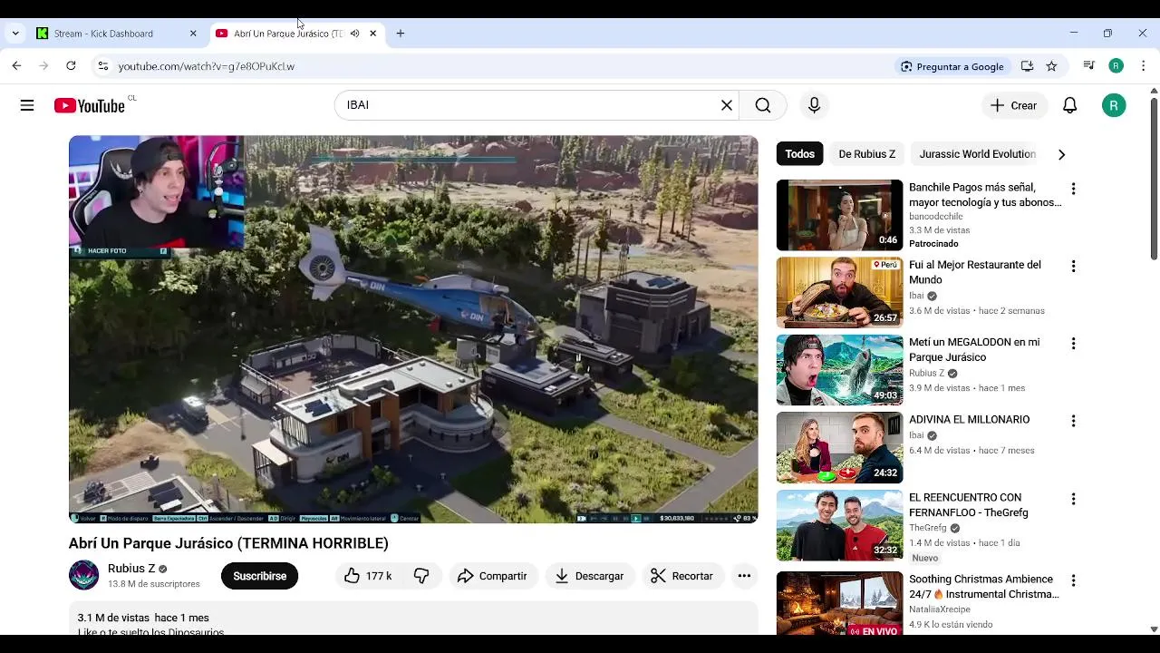View site information icon in address bar
Image resolution: width=1160 pixels, height=653 pixels.
tap(102, 66)
